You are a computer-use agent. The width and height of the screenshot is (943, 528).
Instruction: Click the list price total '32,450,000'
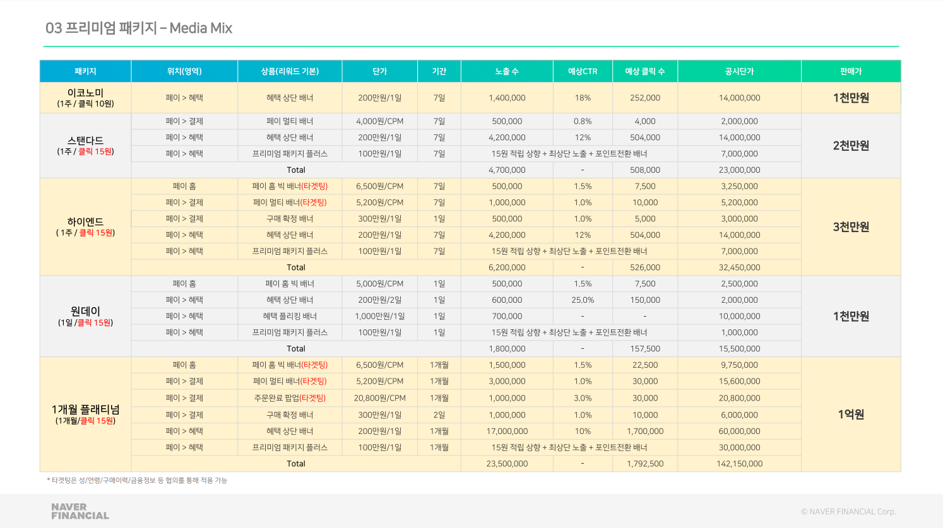tap(739, 267)
